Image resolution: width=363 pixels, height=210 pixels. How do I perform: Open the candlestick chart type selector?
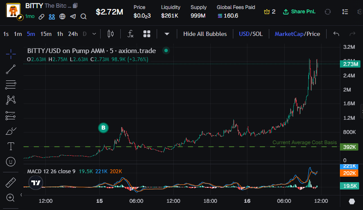pos(111,34)
